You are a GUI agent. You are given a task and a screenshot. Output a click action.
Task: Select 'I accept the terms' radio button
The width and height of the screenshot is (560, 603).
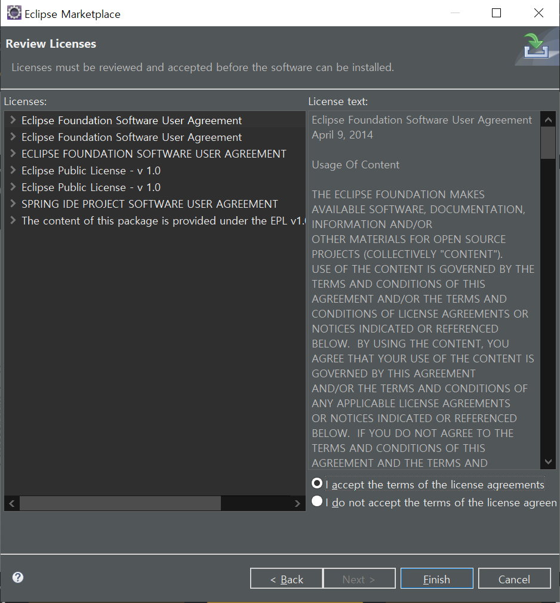click(317, 484)
